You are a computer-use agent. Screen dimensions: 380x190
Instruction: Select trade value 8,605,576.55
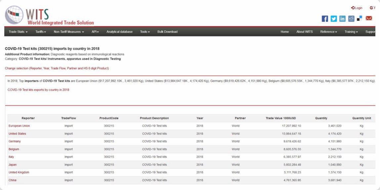[292, 149]
